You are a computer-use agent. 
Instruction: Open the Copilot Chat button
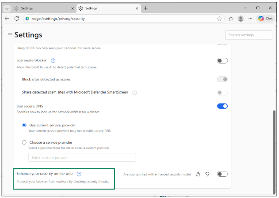(266, 19)
